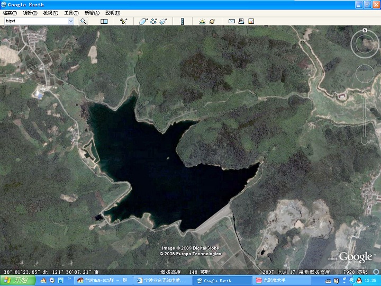Switch to 宁波业余无线电爱 taskbar window
381x286 pixels.
163,280
